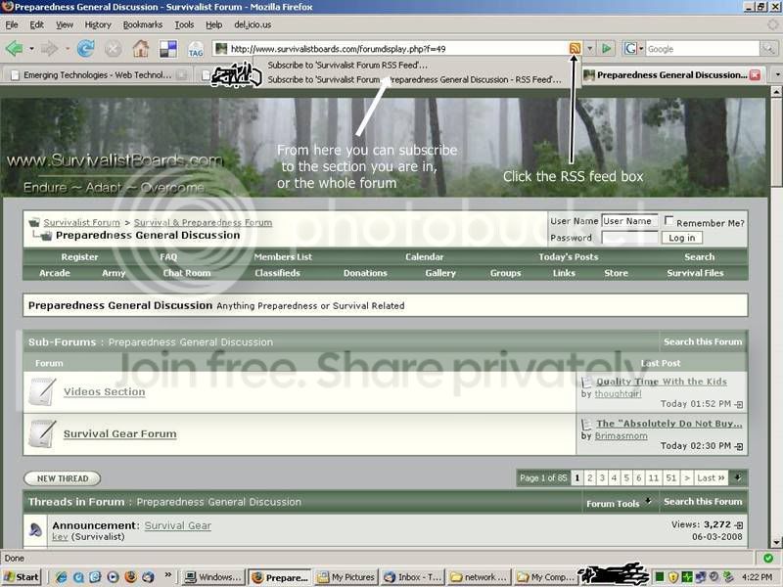
Task: Click the system tray shield icon
Action: pos(673,577)
